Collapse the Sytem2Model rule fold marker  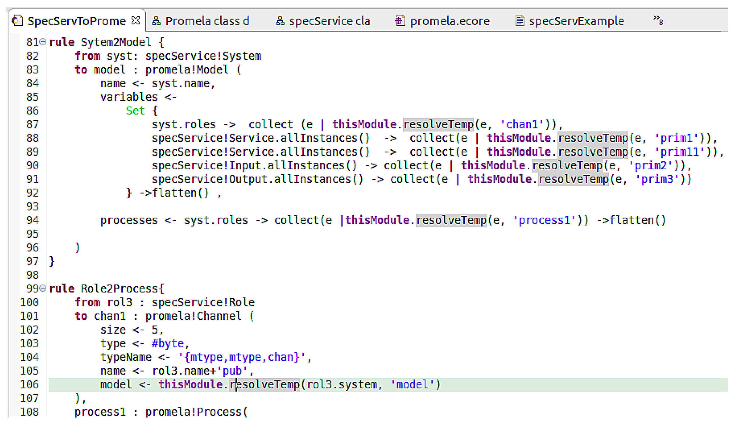43,42
